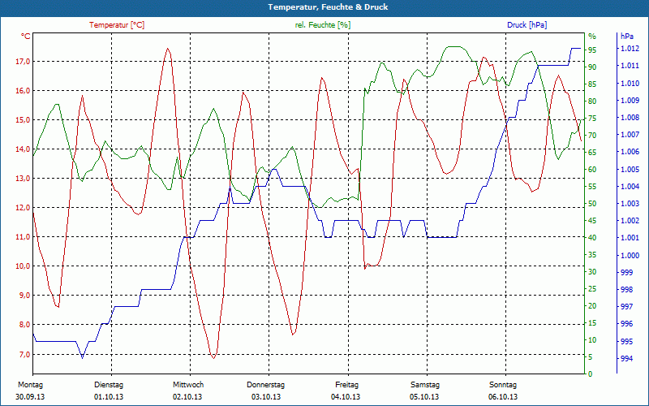Click the '1.004' pressure axis value

tap(629, 187)
